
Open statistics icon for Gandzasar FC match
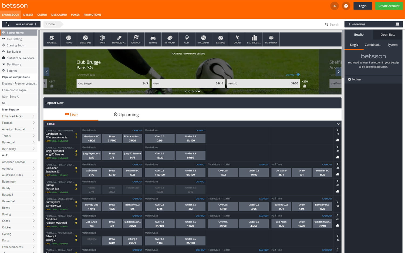pyautogui.click(x=337, y=140)
